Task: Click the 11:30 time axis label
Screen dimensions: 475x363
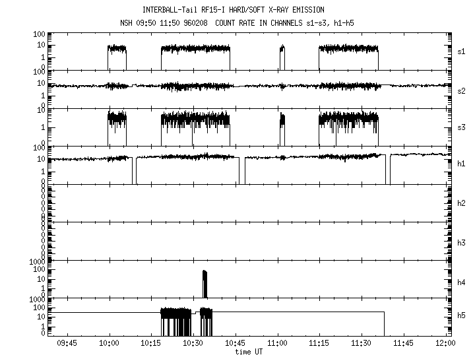Action: [361, 343]
